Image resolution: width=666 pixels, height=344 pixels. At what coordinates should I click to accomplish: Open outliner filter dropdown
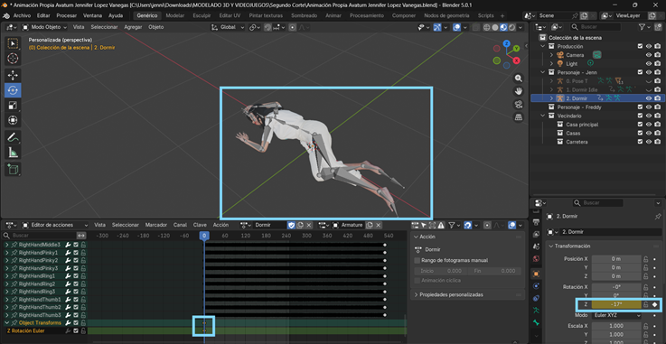click(644, 27)
